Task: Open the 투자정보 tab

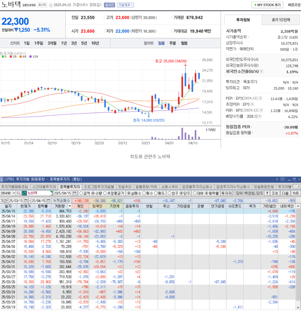Action: point(243,20)
